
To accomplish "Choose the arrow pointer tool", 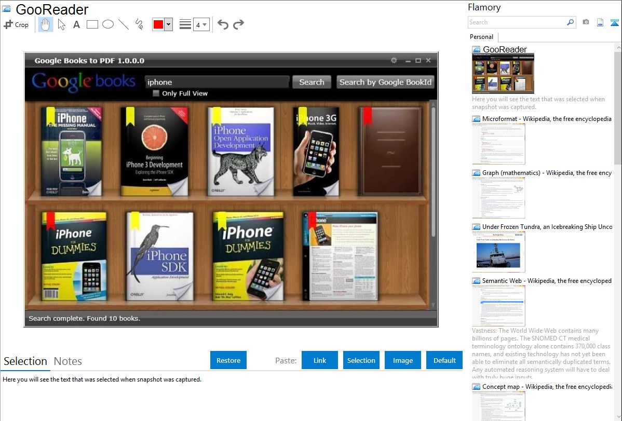I will (x=61, y=24).
